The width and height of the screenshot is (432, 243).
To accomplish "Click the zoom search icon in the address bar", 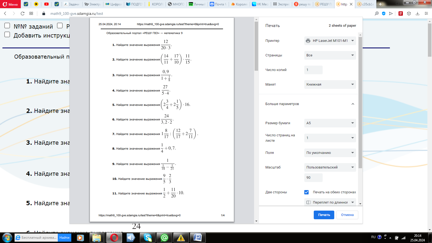I will [x=377, y=13].
